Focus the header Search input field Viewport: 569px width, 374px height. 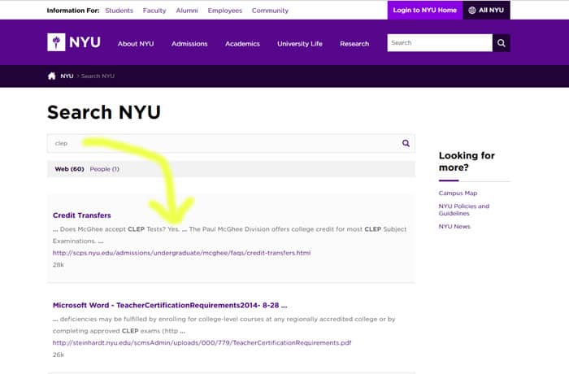[440, 43]
